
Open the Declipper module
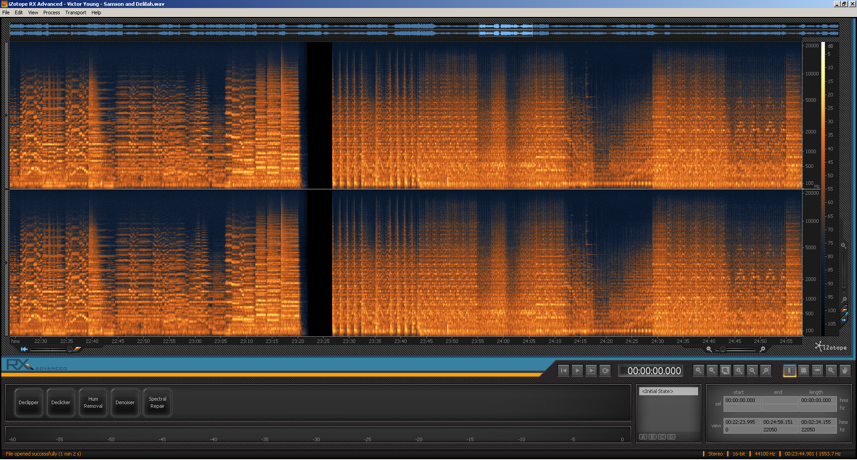29,403
